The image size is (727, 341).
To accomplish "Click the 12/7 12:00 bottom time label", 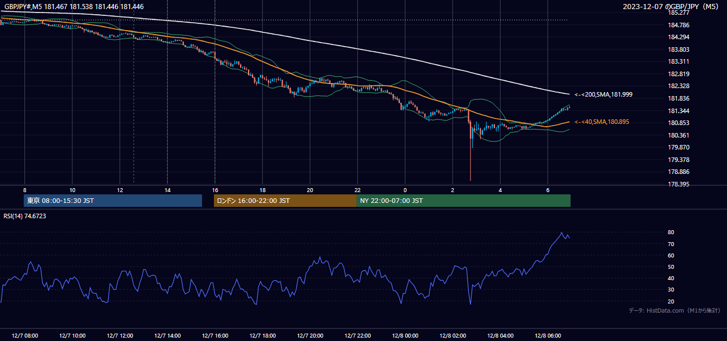I will (119, 336).
